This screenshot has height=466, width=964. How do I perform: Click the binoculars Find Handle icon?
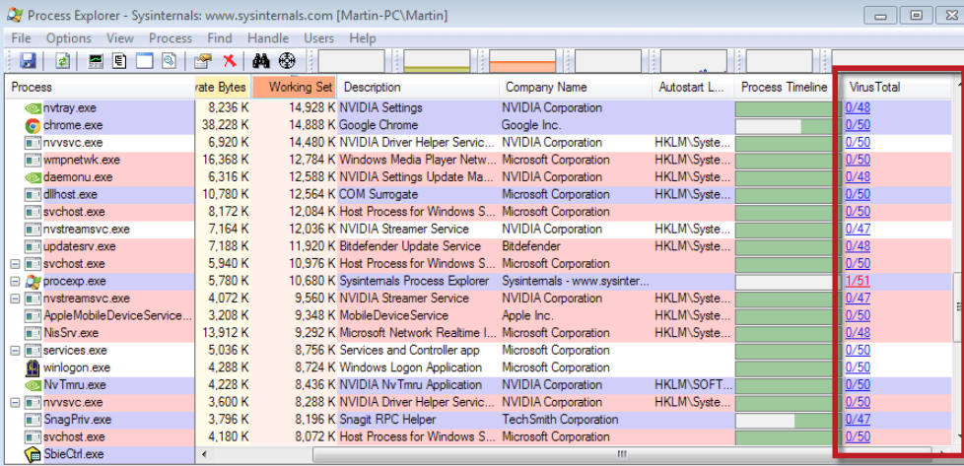click(262, 60)
